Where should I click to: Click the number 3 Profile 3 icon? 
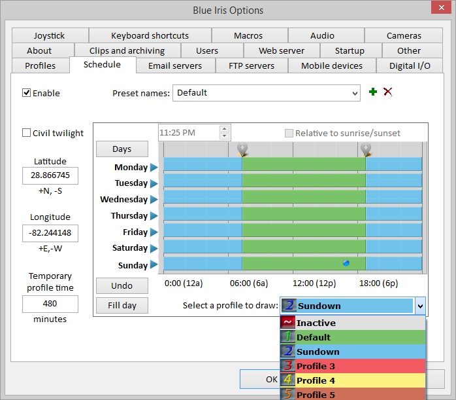point(288,365)
